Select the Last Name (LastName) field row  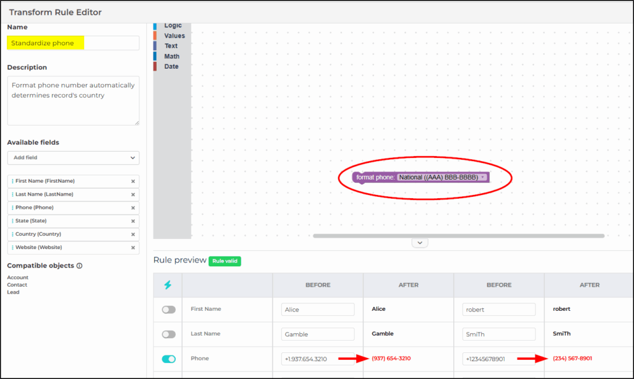pyautogui.click(x=73, y=194)
